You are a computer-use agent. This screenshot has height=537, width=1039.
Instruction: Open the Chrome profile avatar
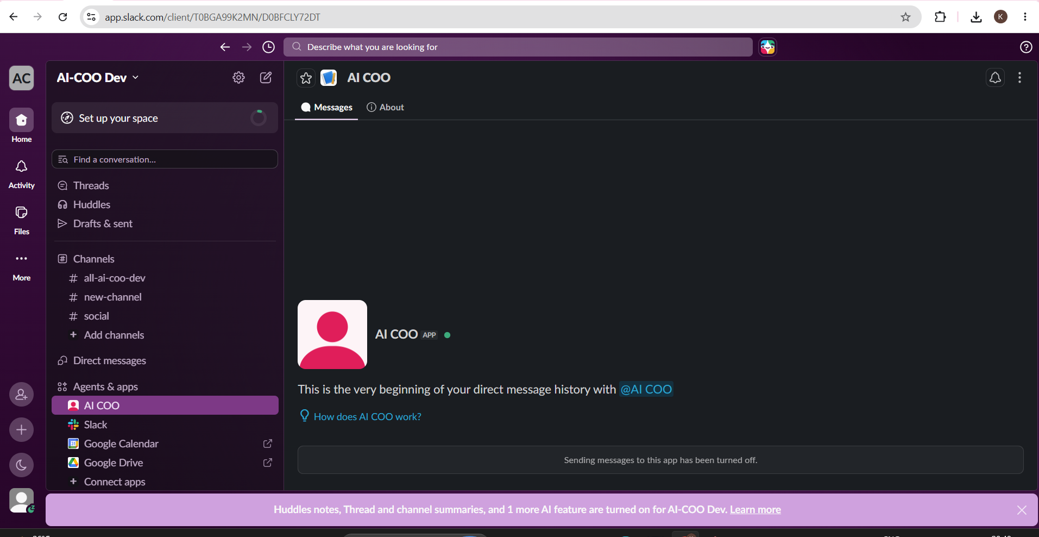[x=1000, y=17]
